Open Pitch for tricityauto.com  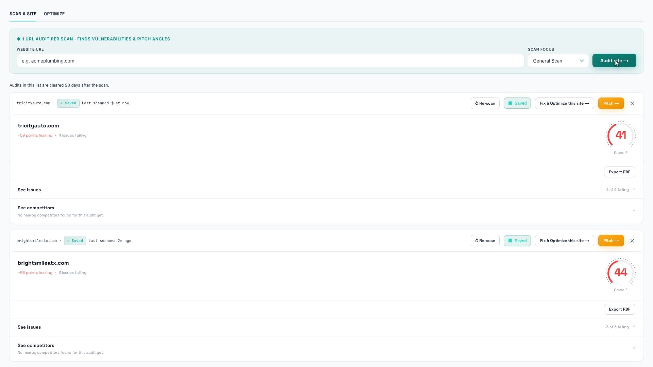[611, 103]
